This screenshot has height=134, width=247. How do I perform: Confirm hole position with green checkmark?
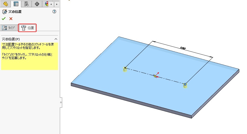(x=4, y=19)
